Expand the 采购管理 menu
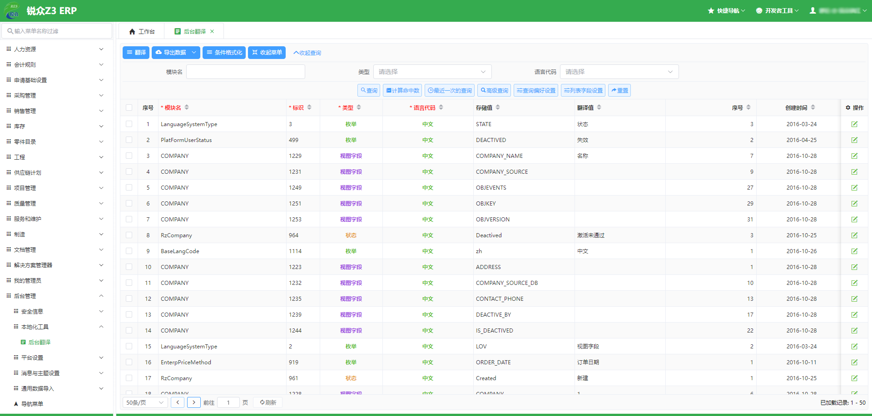 pyautogui.click(x=56, y=95)
